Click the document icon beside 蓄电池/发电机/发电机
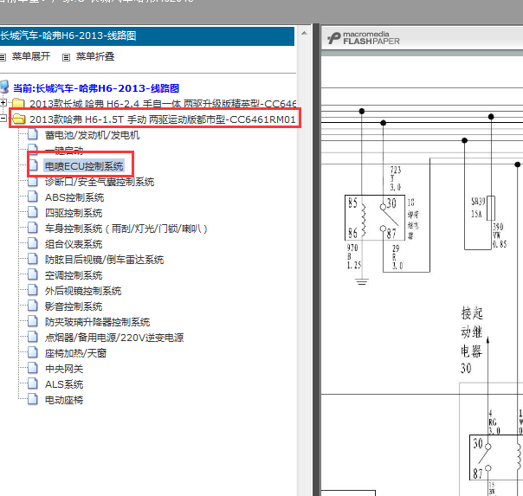Image resolution: width=523 pixels, height=496 pixels. [x=33, y=134]
